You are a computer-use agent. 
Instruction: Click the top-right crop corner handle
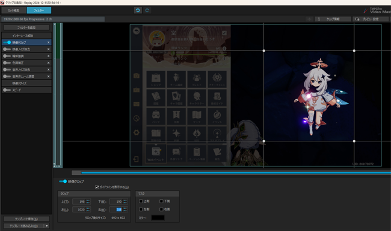tap(354, 51)
